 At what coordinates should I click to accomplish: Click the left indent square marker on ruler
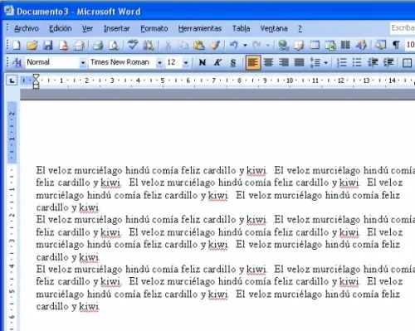click(x=36, y=86)
